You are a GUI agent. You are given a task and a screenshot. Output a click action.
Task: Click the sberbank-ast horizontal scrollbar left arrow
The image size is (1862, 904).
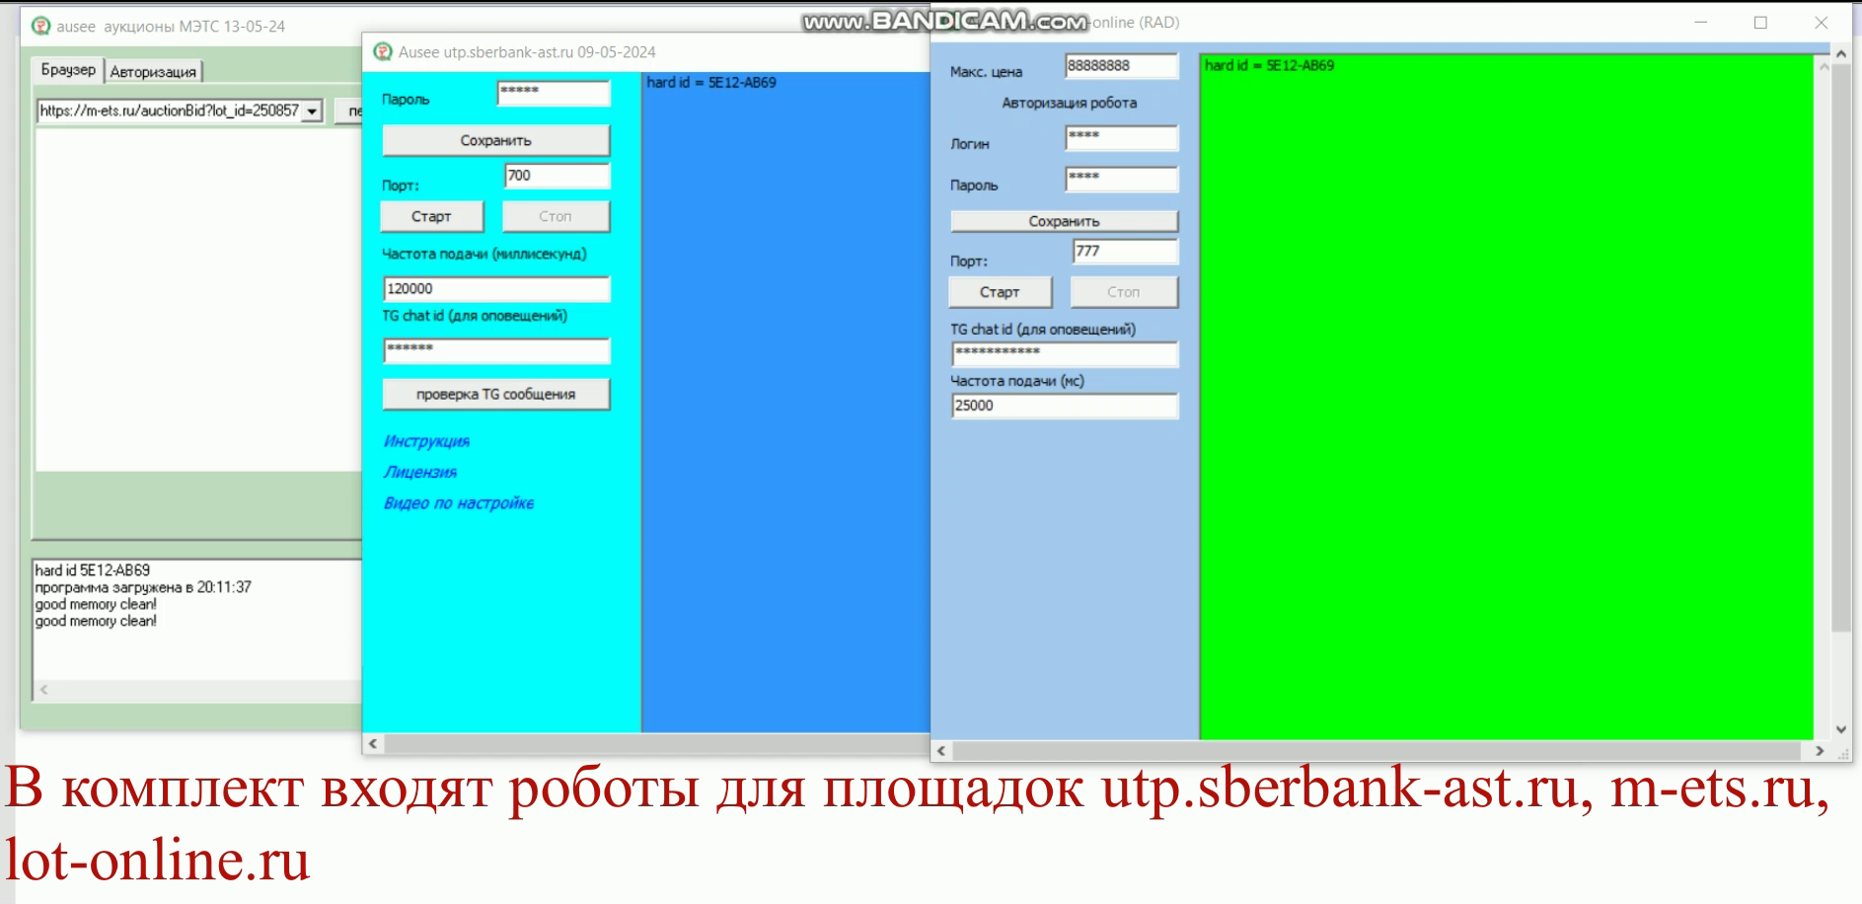(x=372, y=743)
